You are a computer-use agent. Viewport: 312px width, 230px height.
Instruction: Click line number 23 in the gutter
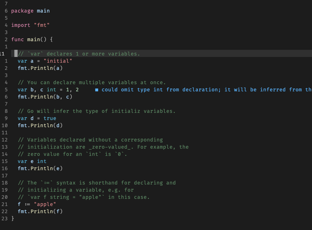(x=5, y=219)
